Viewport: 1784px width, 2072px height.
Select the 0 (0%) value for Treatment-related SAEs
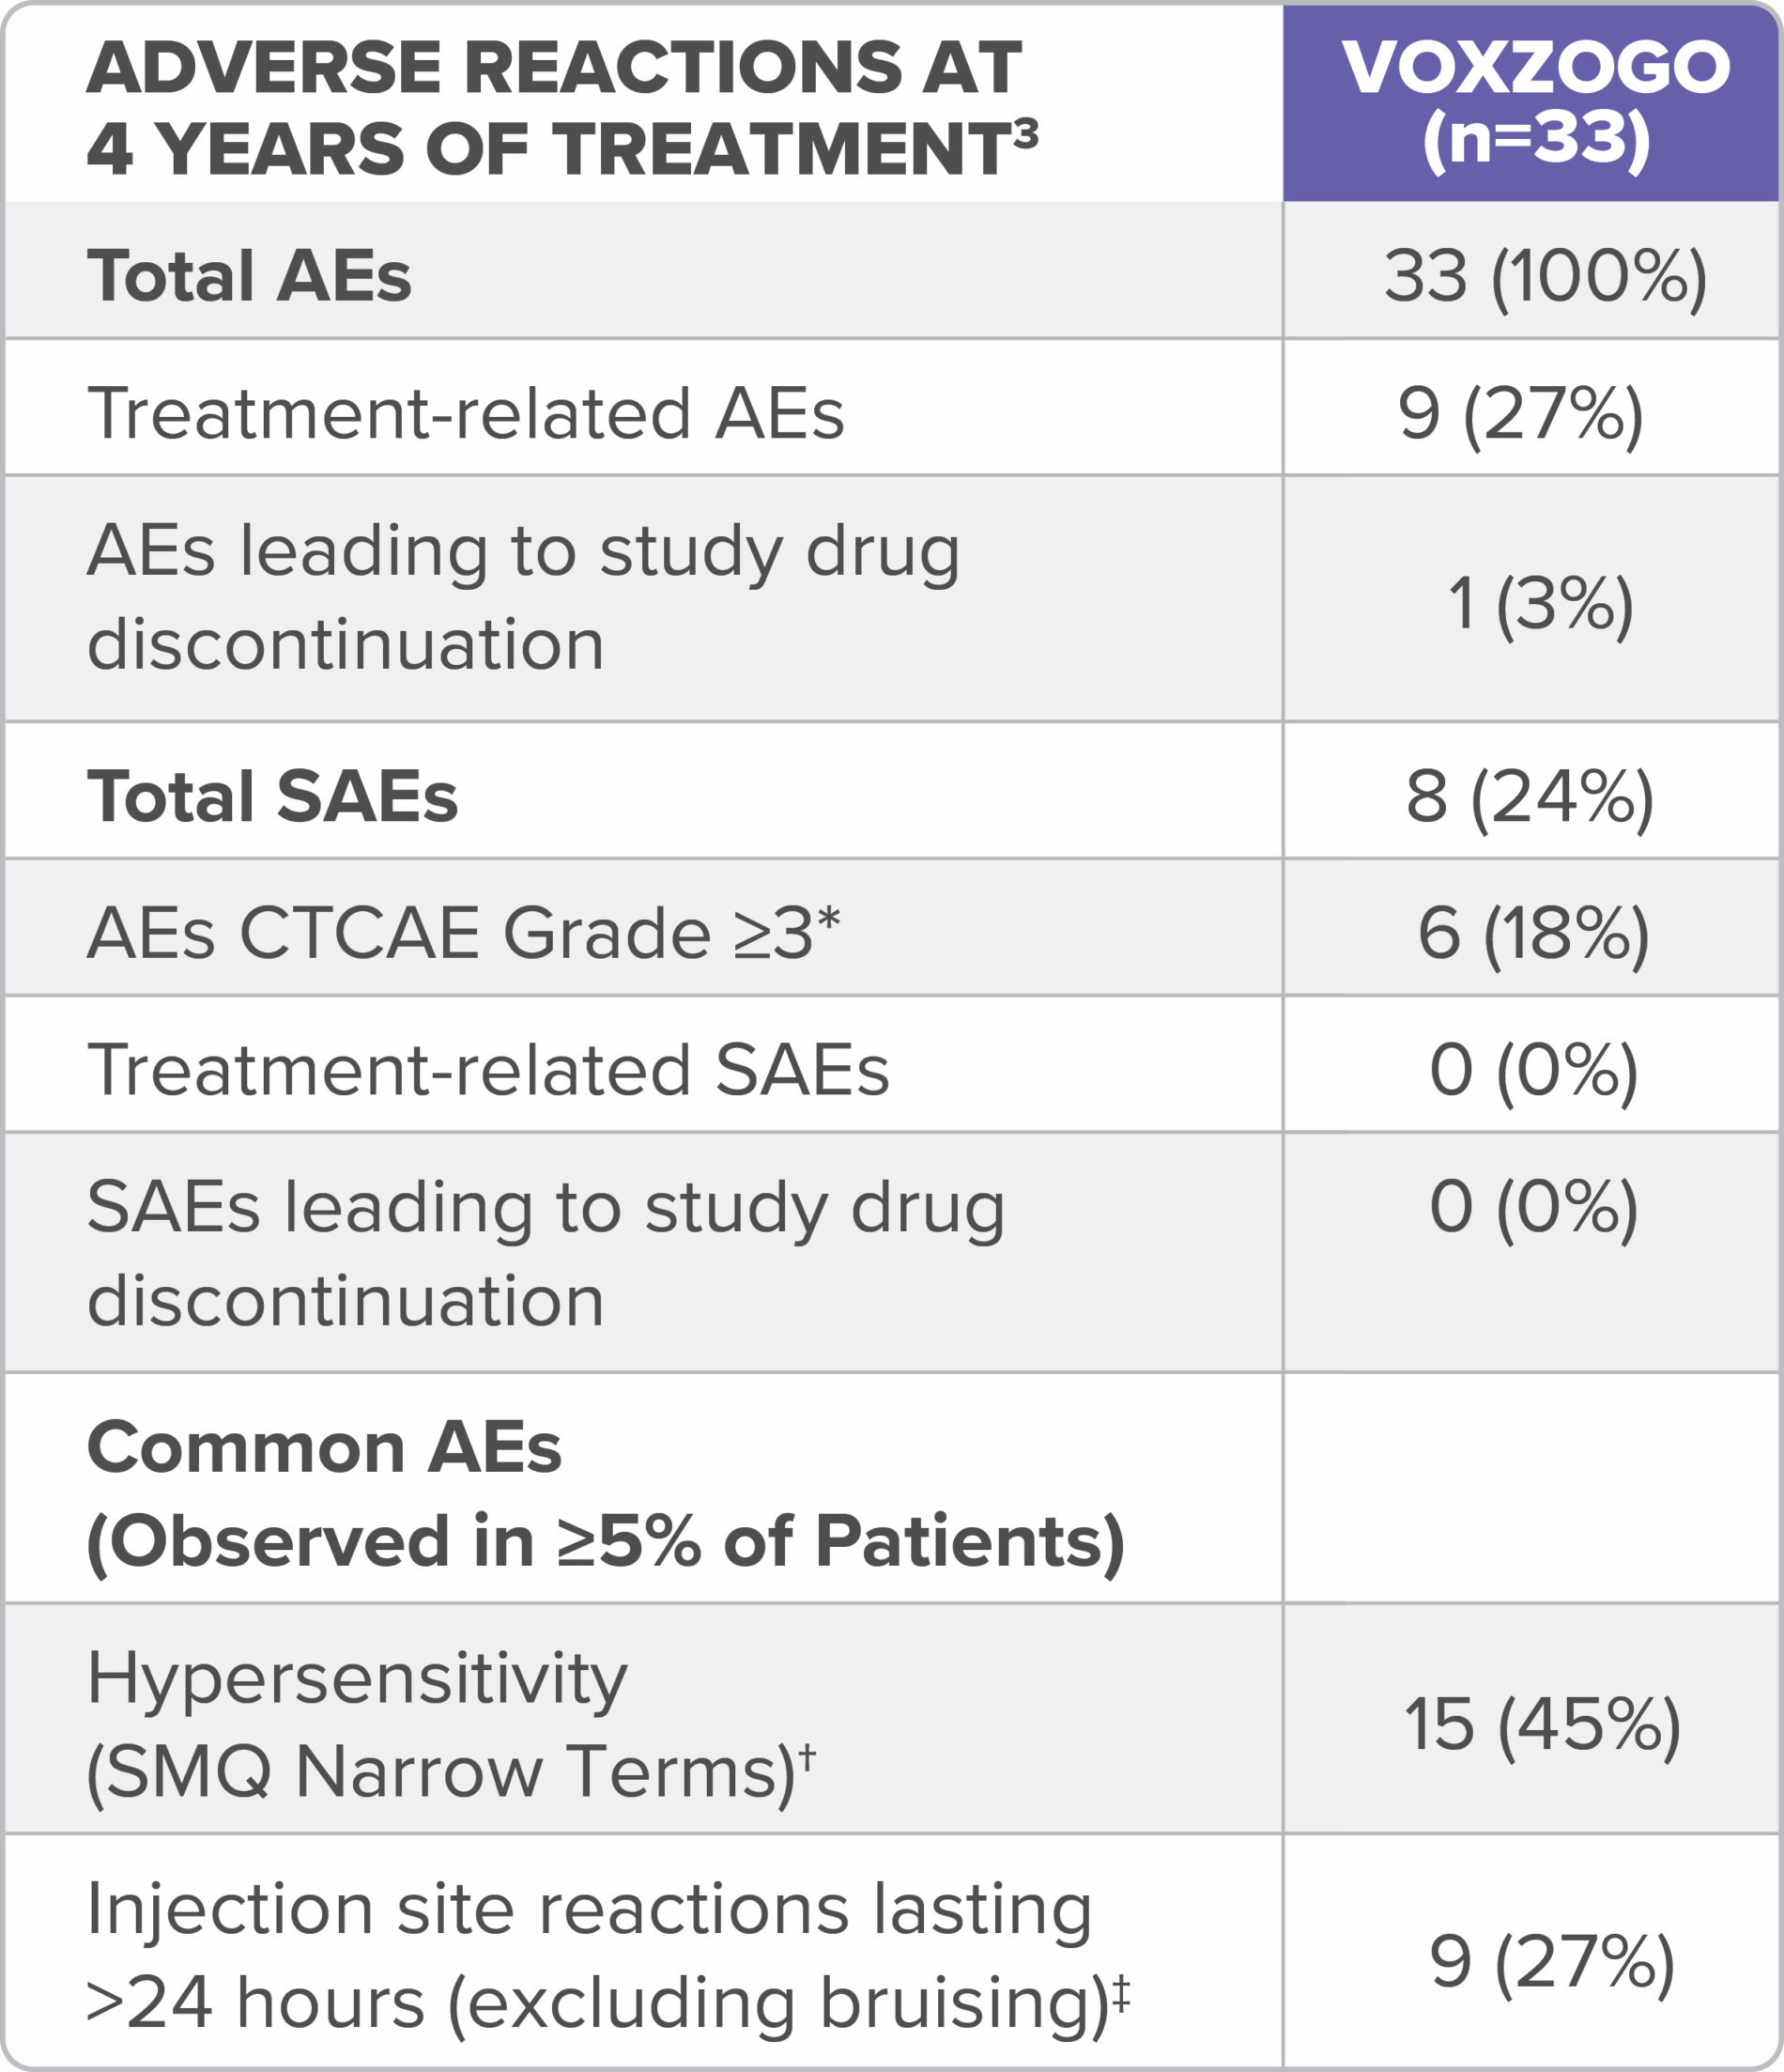pos(1533,1069)
